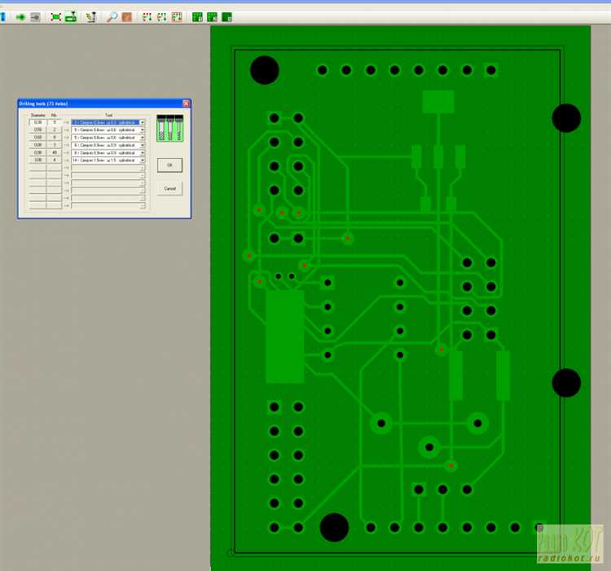
Task: Click the gray arrow icon beside green arrow
Action: (35, 17)
